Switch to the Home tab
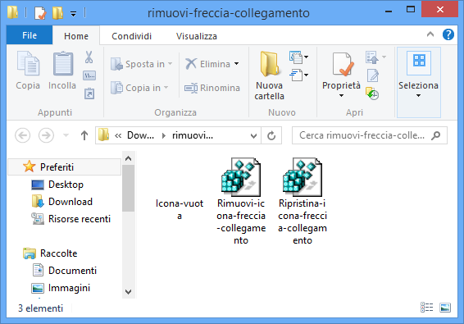Viewport: 464px width, 324px height. pyautogui.click(x=76, y=36)
